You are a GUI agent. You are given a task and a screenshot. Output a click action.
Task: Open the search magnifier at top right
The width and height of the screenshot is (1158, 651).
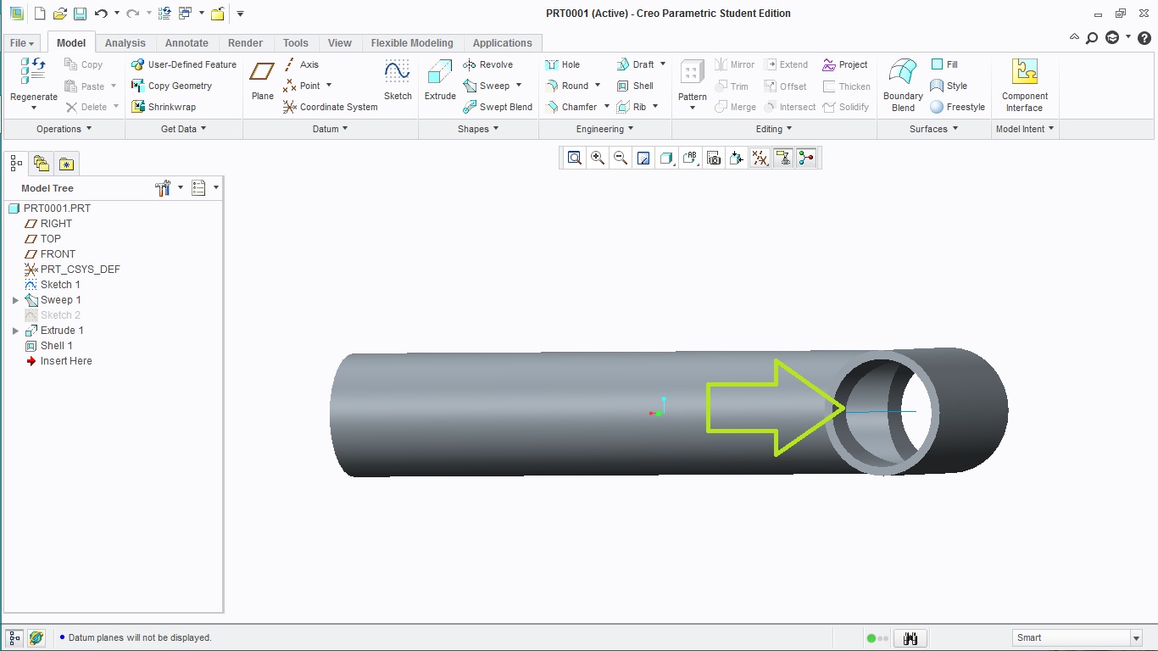click(1092, 37)
